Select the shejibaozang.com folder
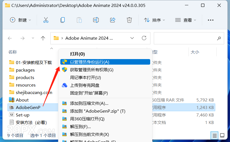Screen dimensions: 230x142 34,93
